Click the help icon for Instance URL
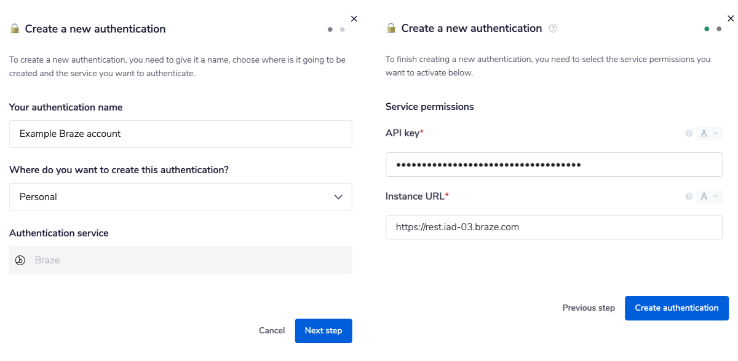The image size is (738, 361). coord(689,196)
